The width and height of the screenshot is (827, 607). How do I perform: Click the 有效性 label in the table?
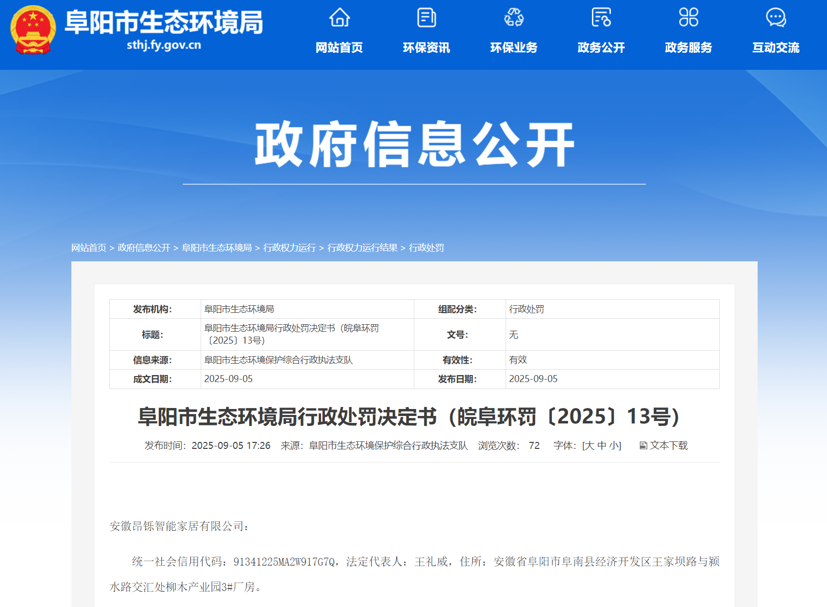(458, 360)
